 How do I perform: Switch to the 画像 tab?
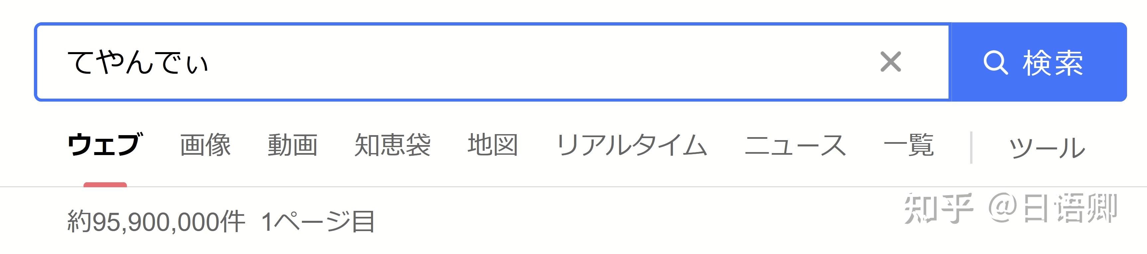tap(205, 145)
